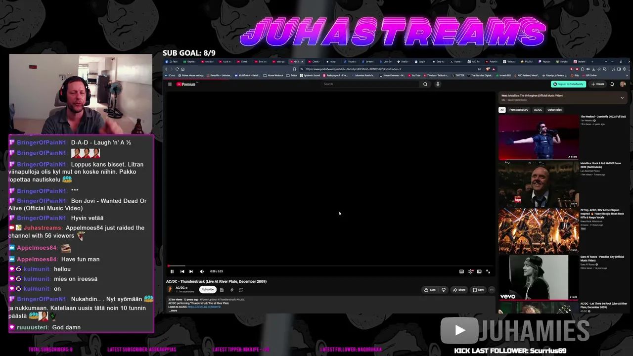
Task: Open the account avatar menu
Action: tap(623, 84)
